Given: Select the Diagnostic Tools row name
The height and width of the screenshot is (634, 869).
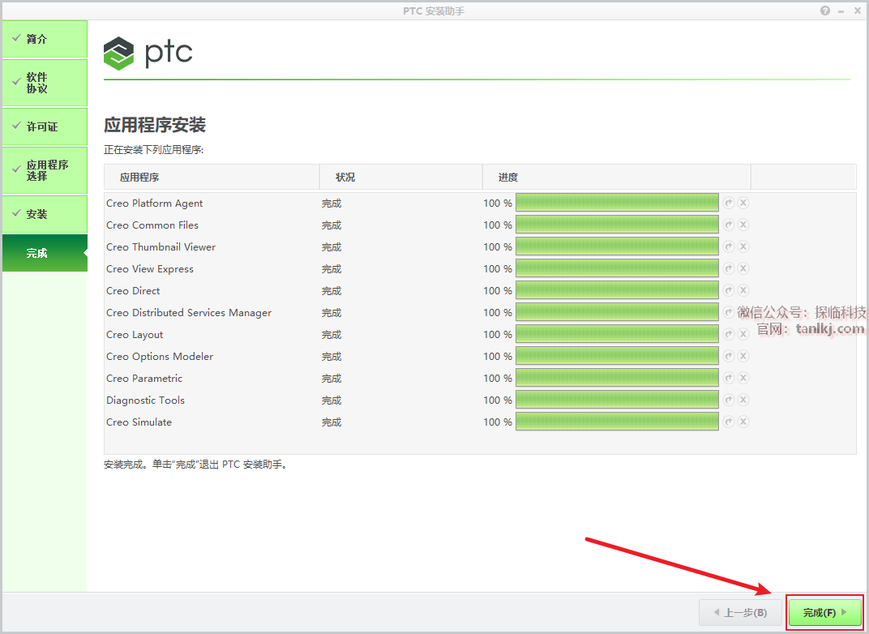Looking at the screenshot, I should 145,401.
